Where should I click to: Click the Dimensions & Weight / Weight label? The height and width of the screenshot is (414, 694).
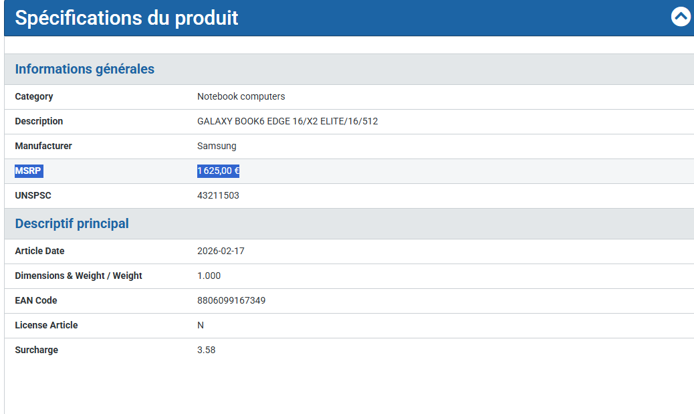click(78, 276)
